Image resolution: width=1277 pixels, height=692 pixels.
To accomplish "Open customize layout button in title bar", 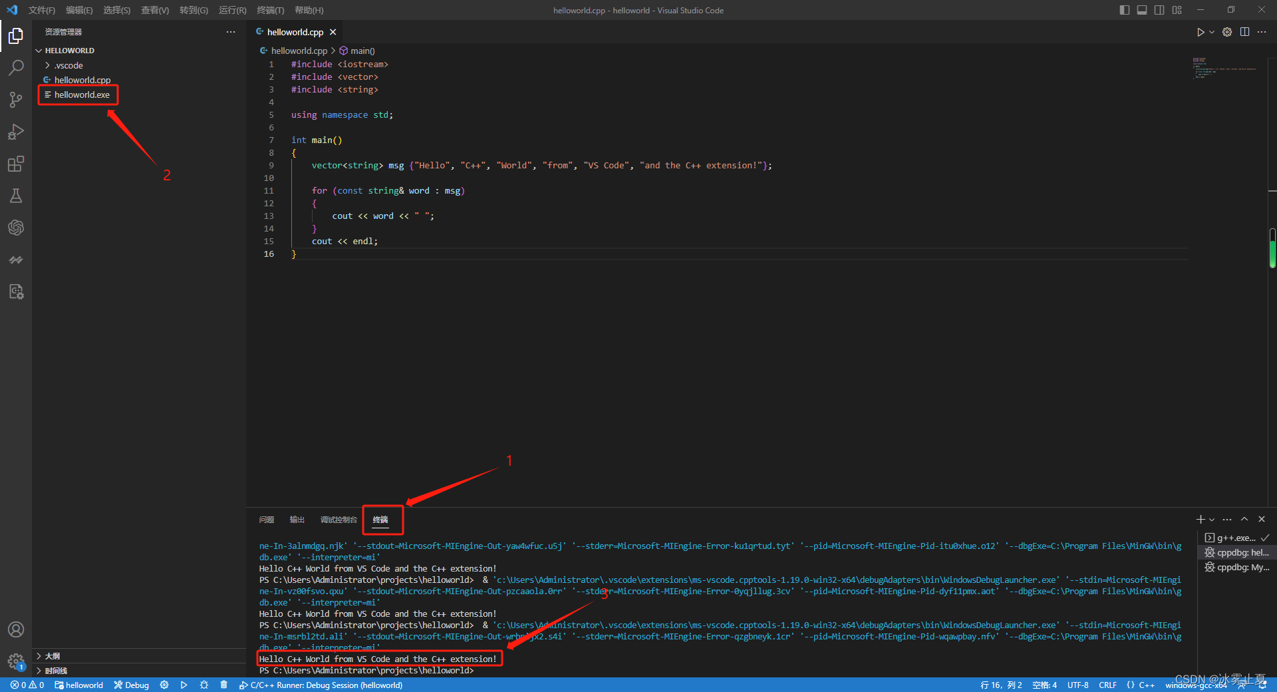I will tap(1177, 10).
